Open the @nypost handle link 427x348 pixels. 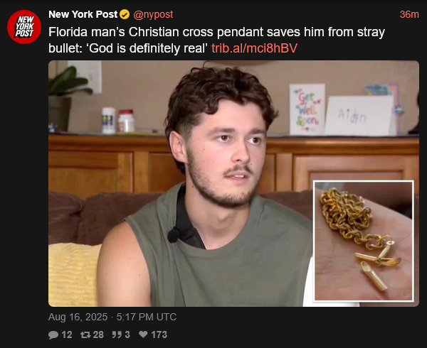pyautogui.click(x=153, y=14)
